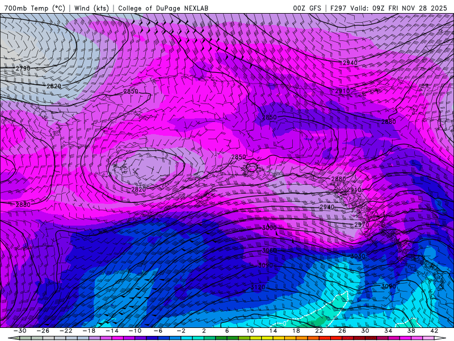This screenshot has height=341, width=454.
Task: Click the positive 6 label on the color scale
Action: 228,331
